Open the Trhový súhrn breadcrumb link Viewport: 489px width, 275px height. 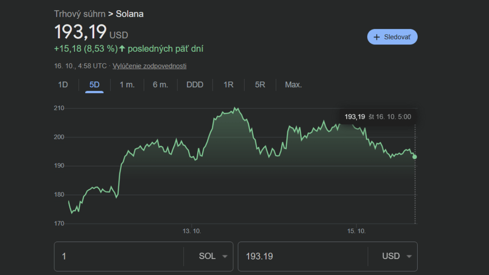80,14
